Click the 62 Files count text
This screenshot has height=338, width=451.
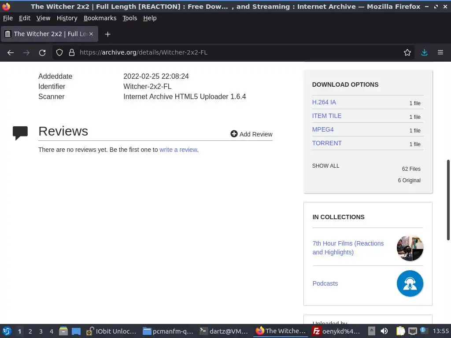pyautogui.click(x=411, y=169)
